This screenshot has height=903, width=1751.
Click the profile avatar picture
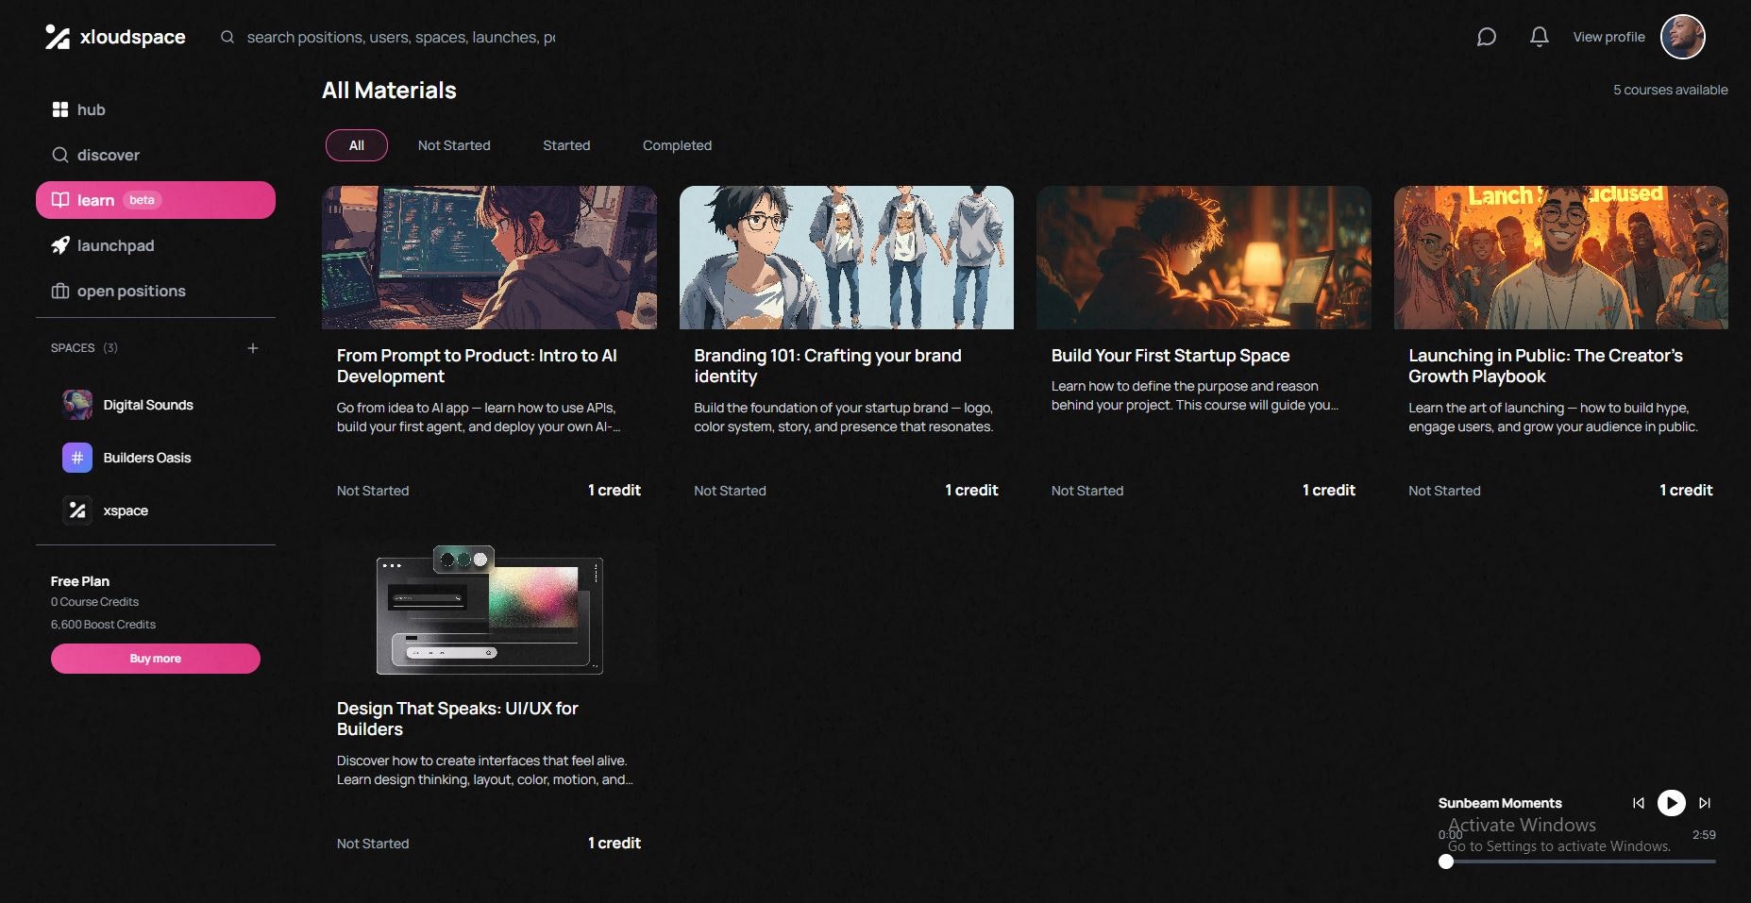pos(1683,37)
